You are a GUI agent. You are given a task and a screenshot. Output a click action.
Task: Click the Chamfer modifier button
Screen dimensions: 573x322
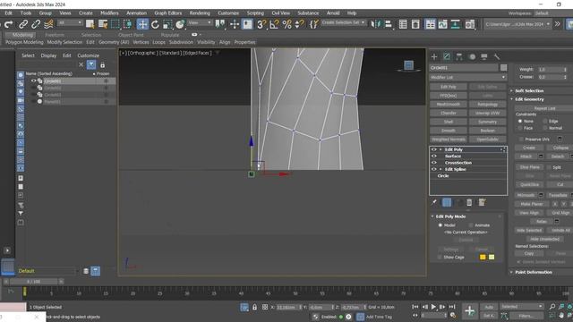point(449,113)
